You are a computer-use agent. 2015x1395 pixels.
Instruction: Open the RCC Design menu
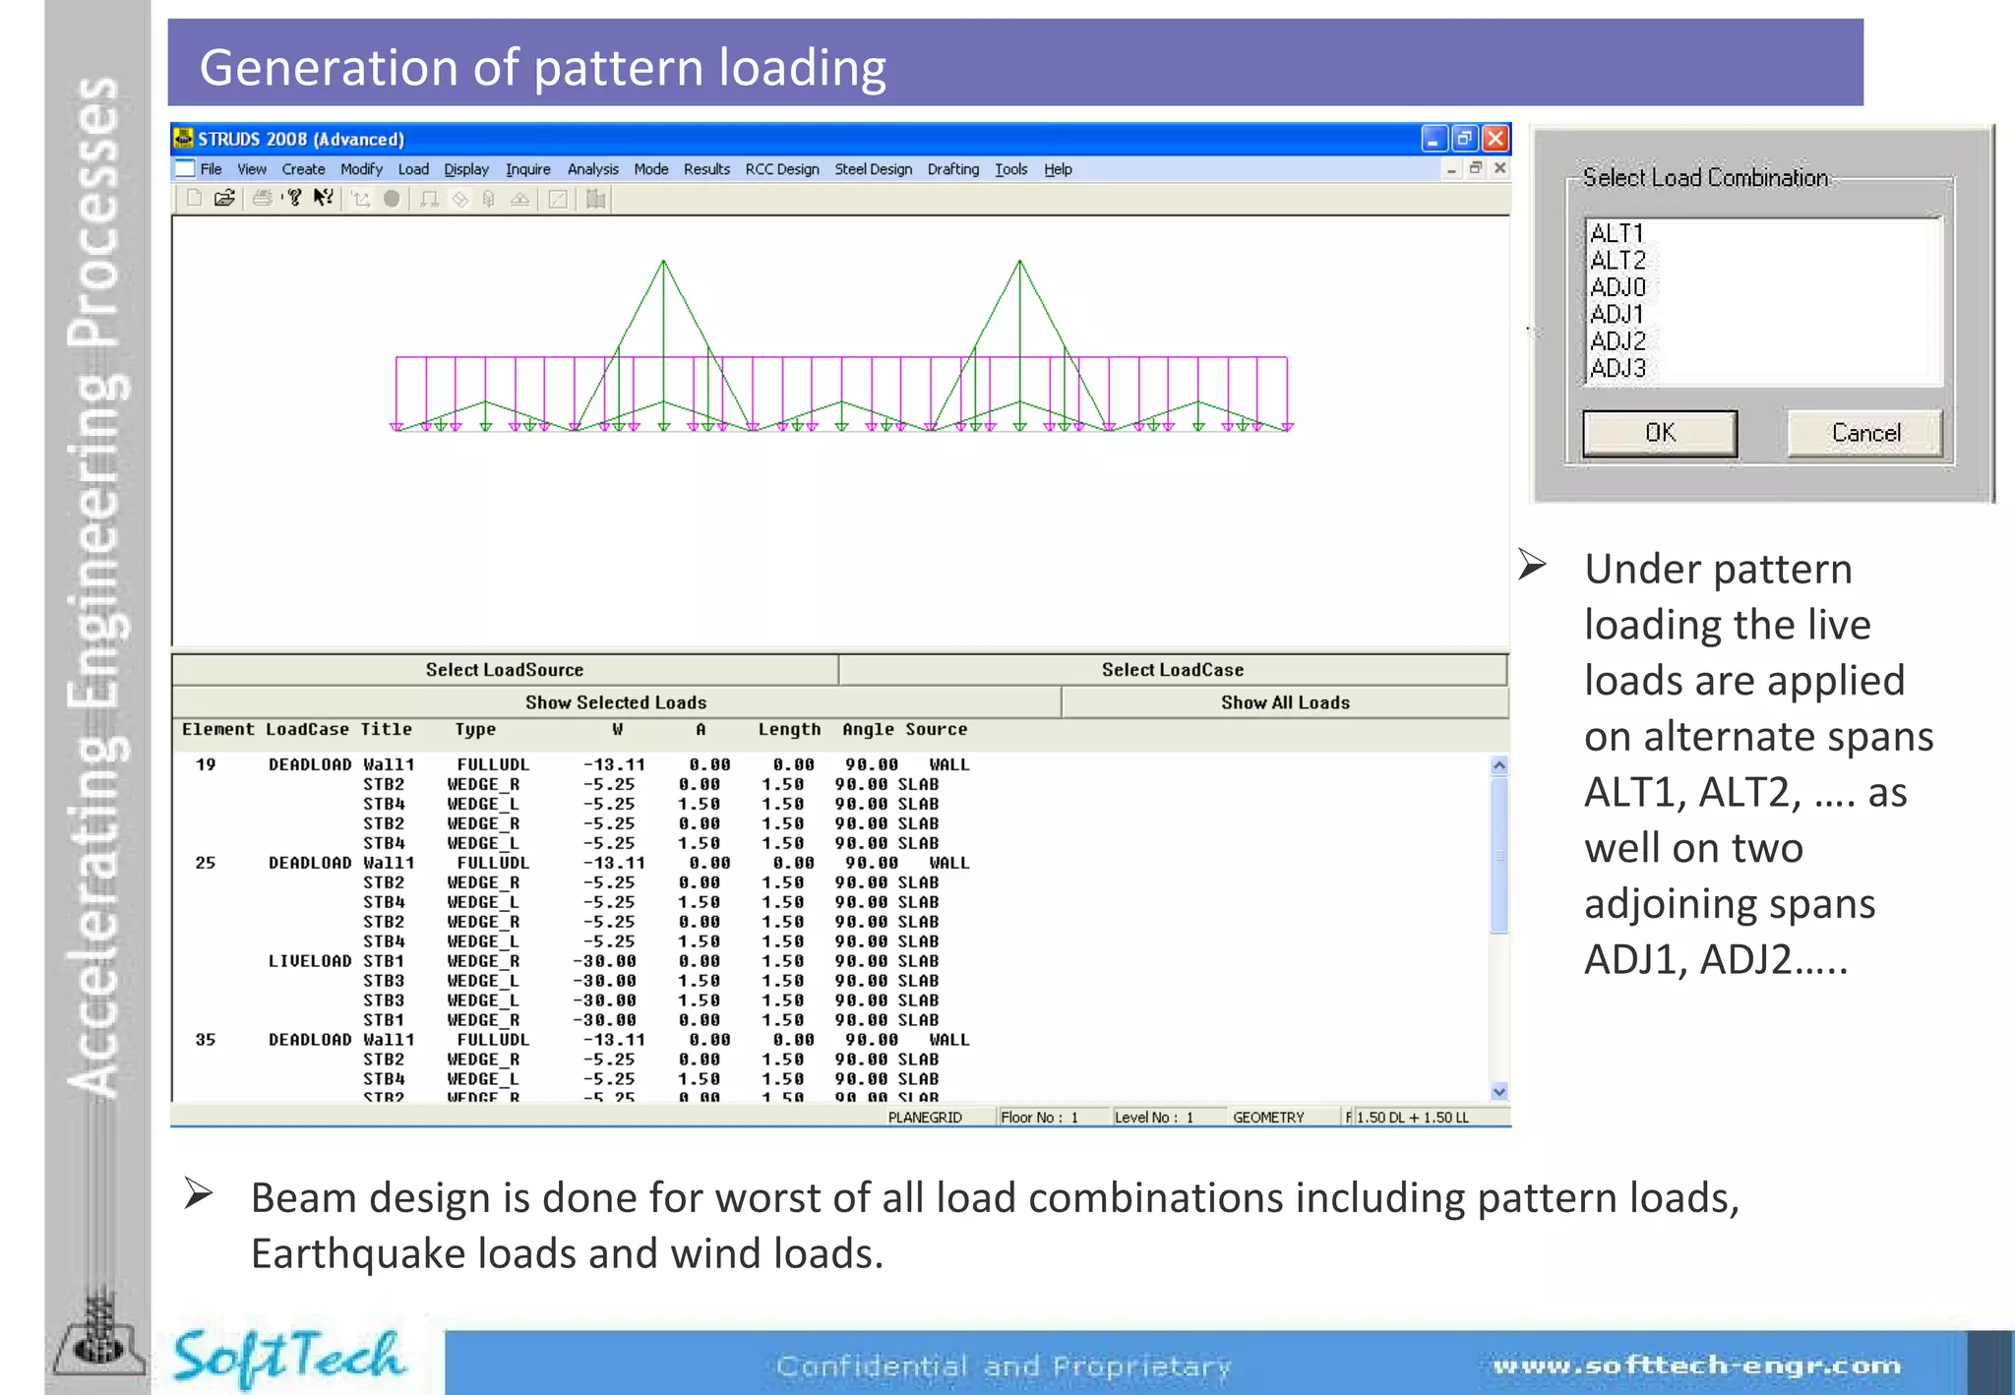[x=782, y=169]
